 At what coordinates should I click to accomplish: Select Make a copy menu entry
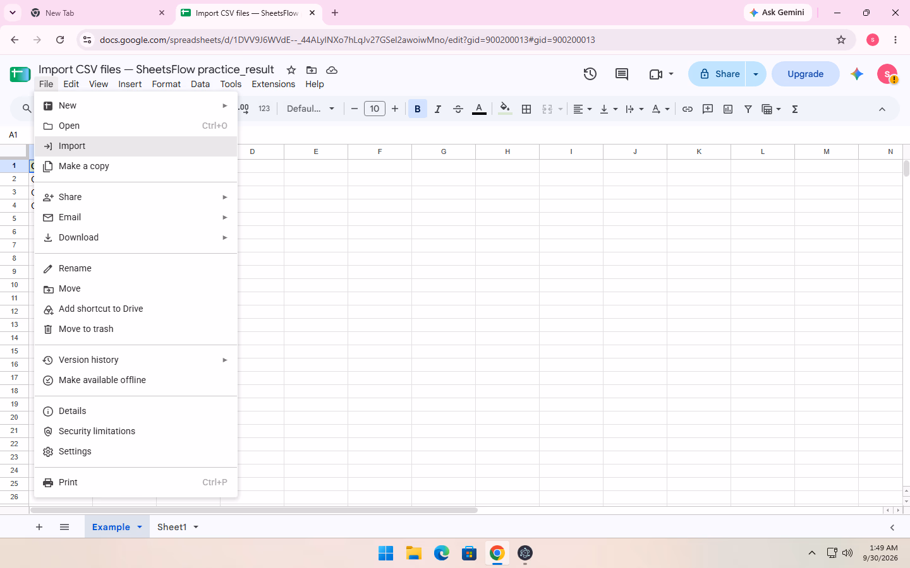(136, 167)
